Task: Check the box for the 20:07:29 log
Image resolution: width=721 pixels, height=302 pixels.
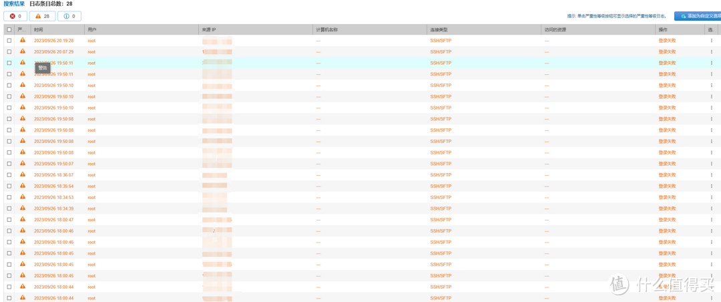Action: [9, 51]
